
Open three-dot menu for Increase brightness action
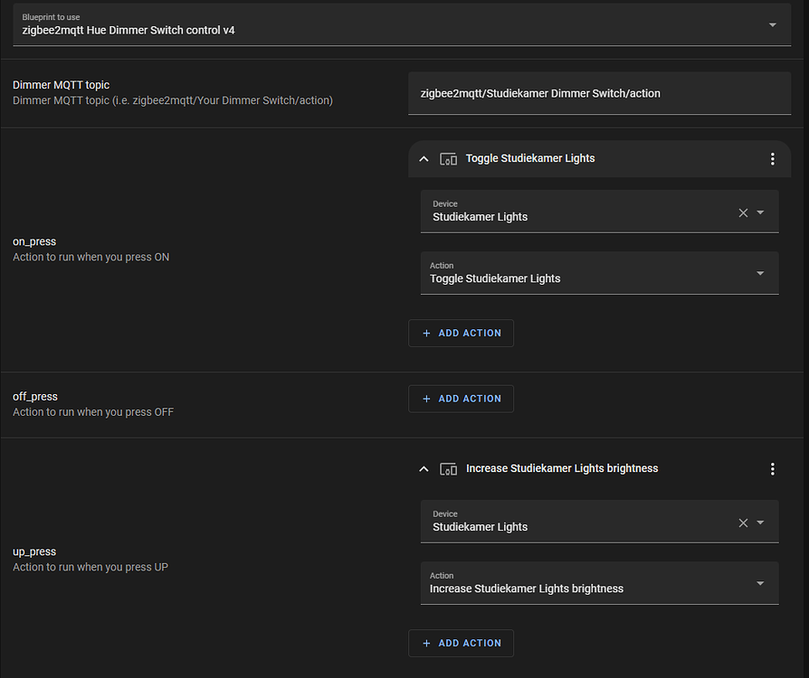[x=772, y=469]
